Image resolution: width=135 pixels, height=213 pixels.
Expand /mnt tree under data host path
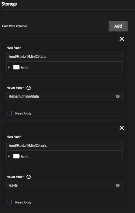9,67
